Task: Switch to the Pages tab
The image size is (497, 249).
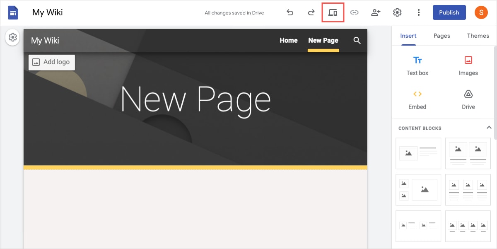Action: click(x=442, y=36)
